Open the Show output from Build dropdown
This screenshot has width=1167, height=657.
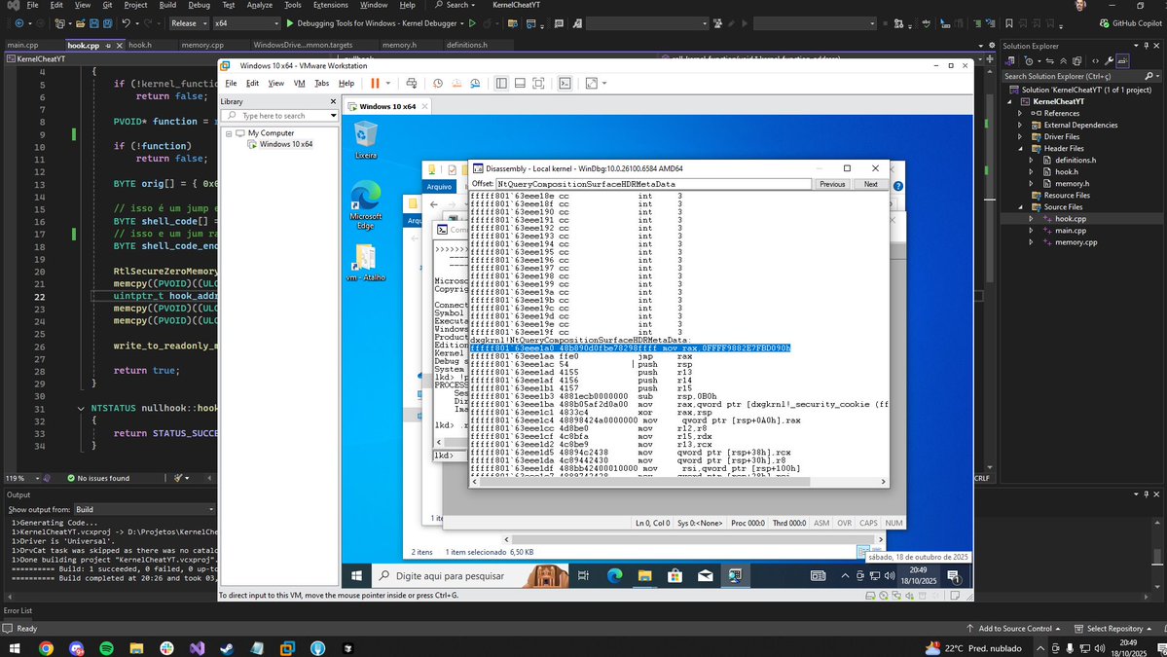[x=144, y=510]
